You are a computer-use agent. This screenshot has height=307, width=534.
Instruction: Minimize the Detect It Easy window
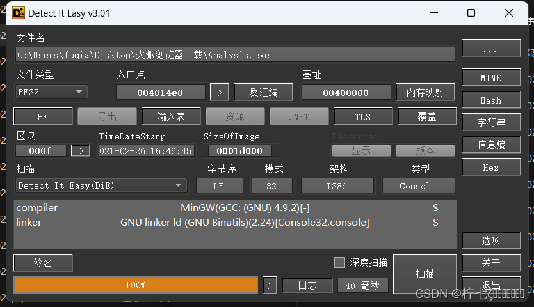pyautogui.click(x=434, y=13)
